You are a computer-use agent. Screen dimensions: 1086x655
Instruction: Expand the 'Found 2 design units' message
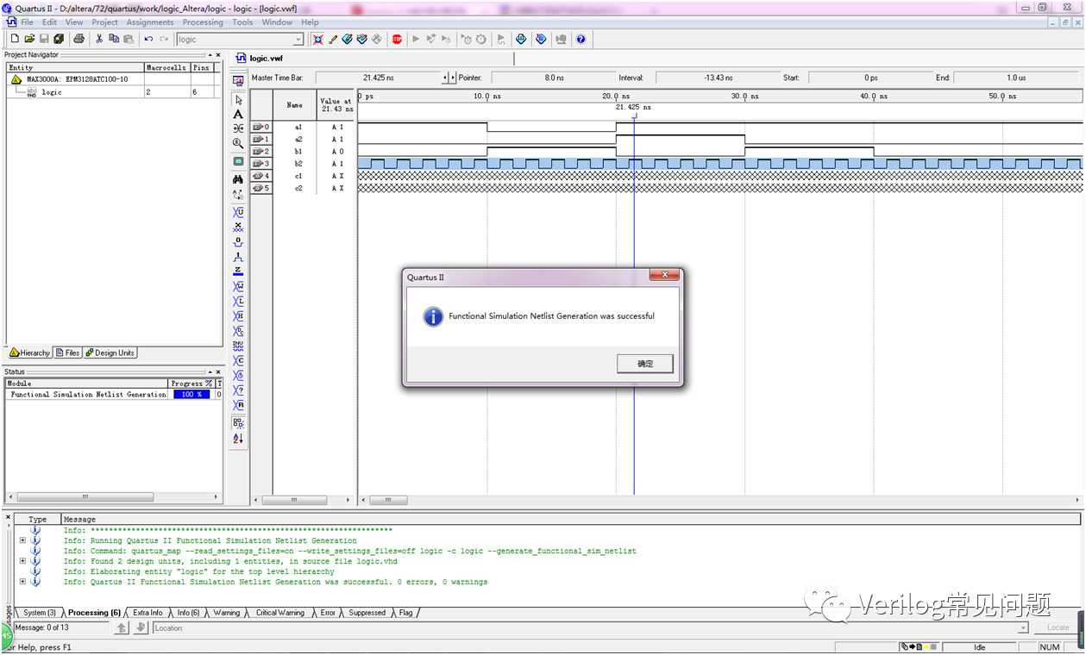tap(22, 561)
